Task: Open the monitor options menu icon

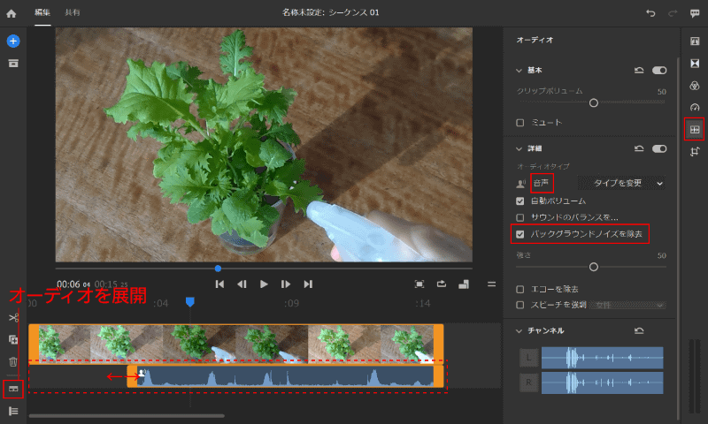Action: click(491, 284)
